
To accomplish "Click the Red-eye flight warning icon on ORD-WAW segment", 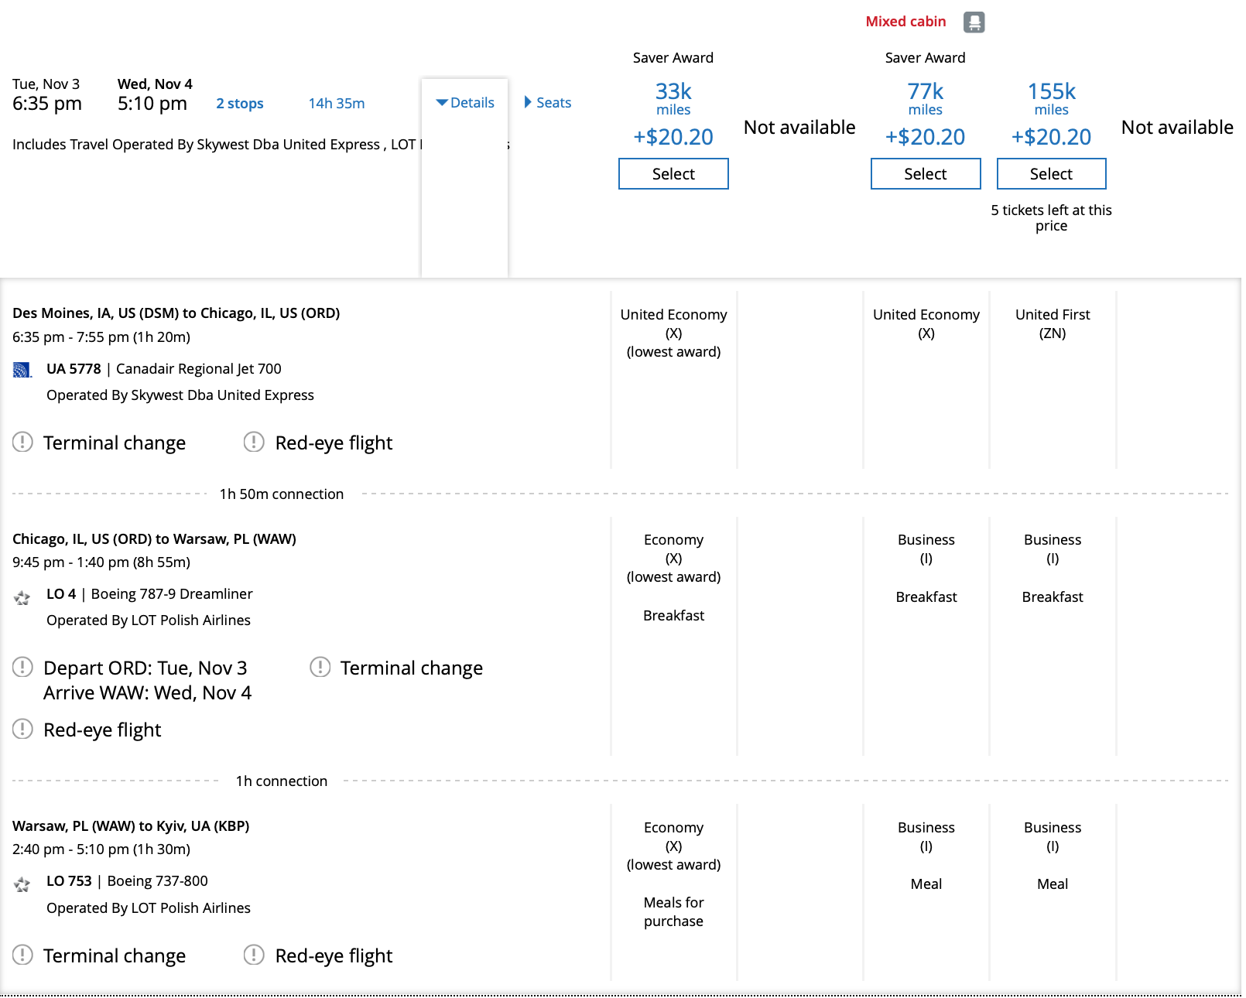I will pyautogui.click(x=22, y=729).
